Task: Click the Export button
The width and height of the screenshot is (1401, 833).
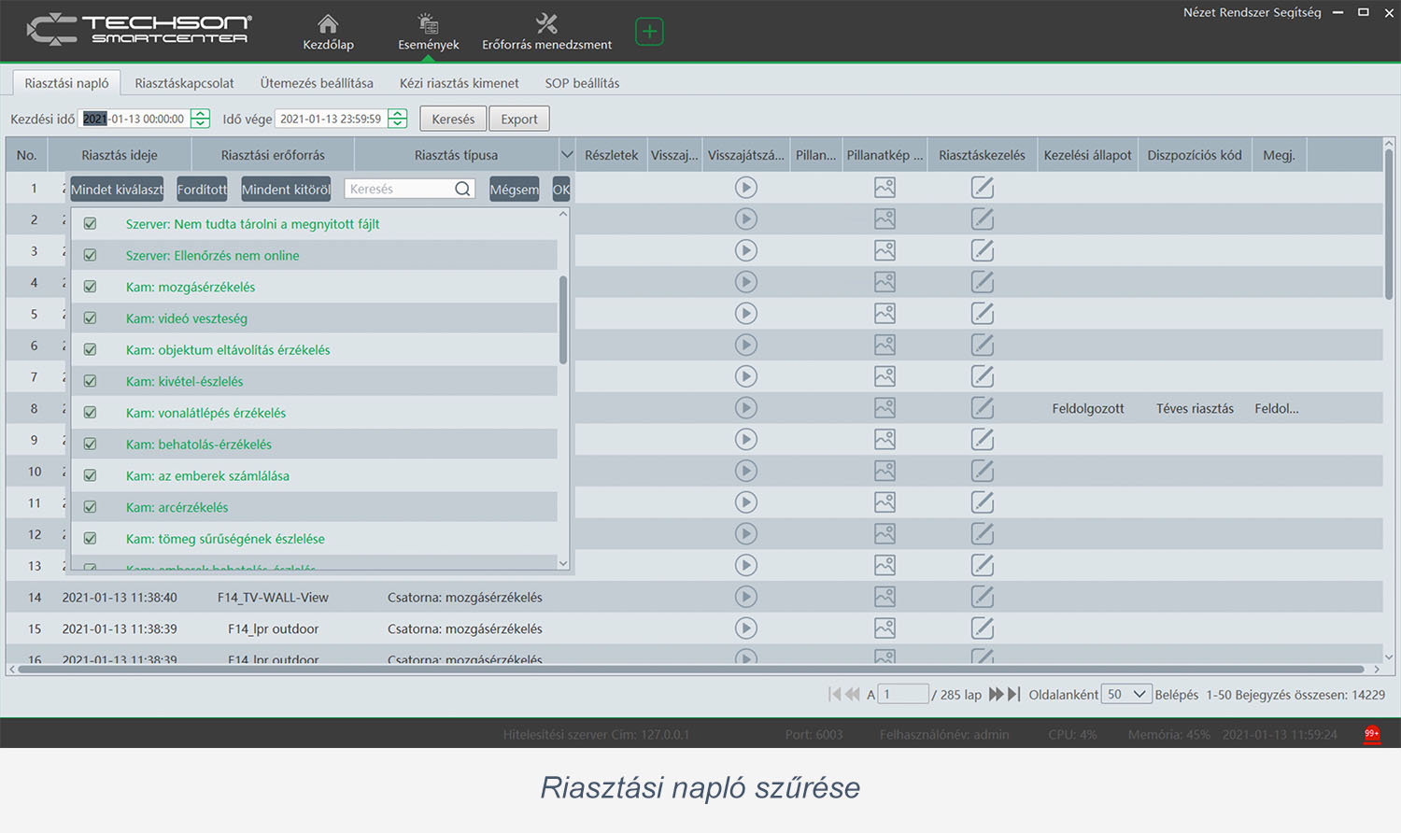Action: click(x=519, y=119)
